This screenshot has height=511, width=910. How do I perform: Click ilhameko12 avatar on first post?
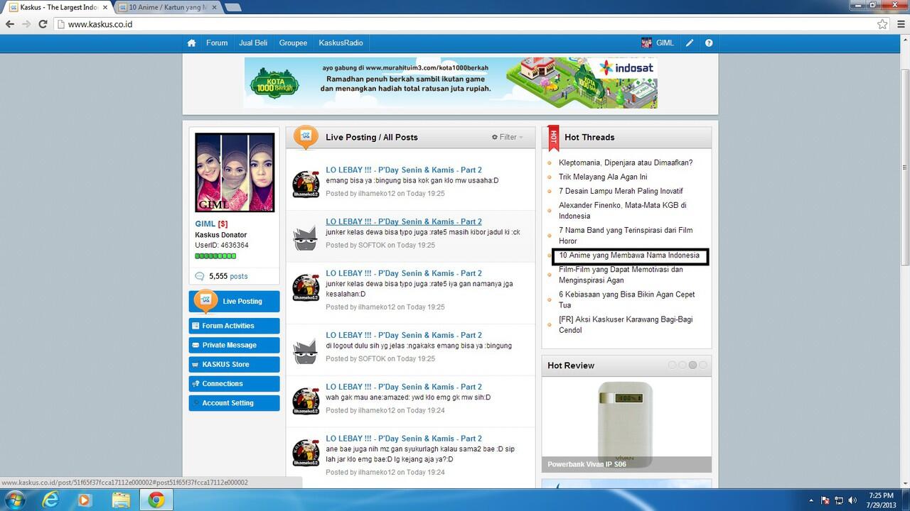(x=306, y=183)
